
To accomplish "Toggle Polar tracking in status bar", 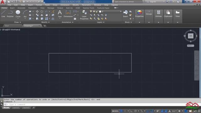I will [x=135, y=111].
